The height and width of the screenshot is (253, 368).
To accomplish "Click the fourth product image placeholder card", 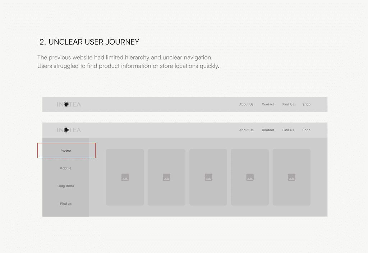I will tap(250, 177).
